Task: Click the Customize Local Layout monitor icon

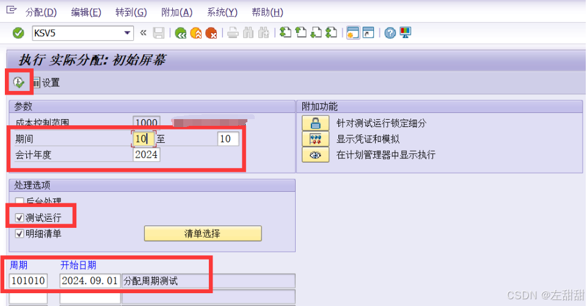Action: coord(406,33)
